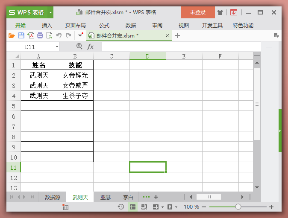The height and width of the screenshot is (218, 288).
Task: Switch to normal view in status bar
Action: pos(132,207)
